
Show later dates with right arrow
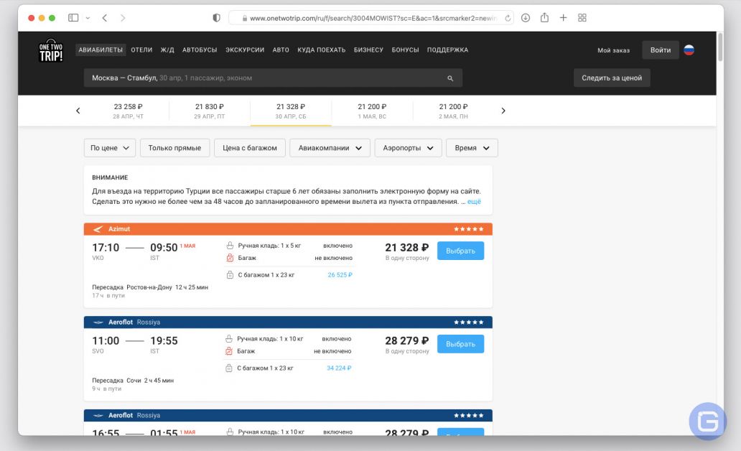coord(503,111)
